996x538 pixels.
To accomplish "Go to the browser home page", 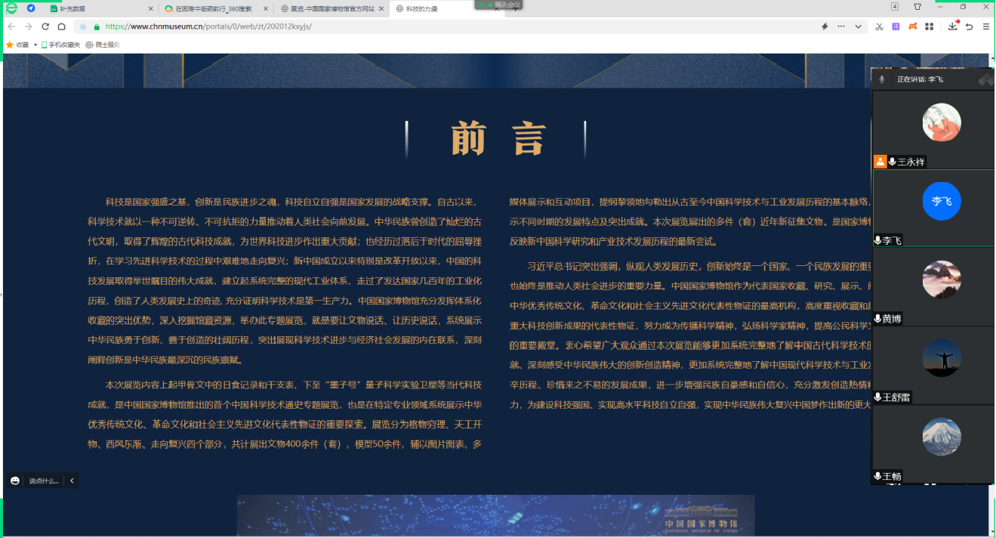I will click(x=62, y=26).
